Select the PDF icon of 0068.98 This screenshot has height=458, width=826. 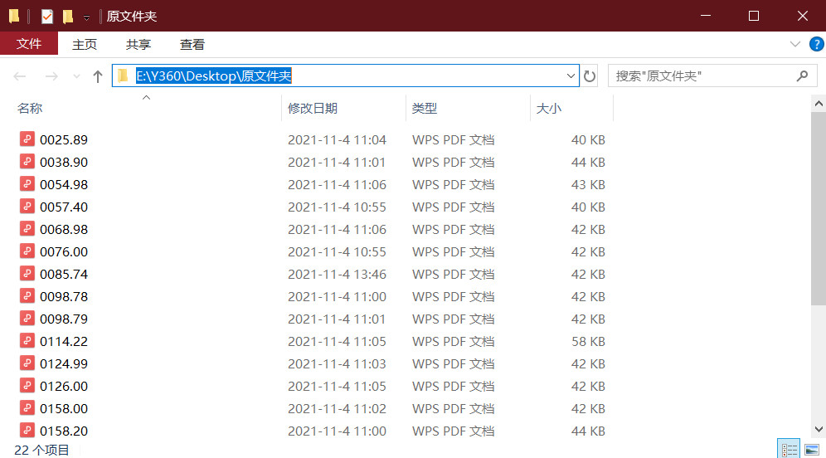tap(27, 229)
